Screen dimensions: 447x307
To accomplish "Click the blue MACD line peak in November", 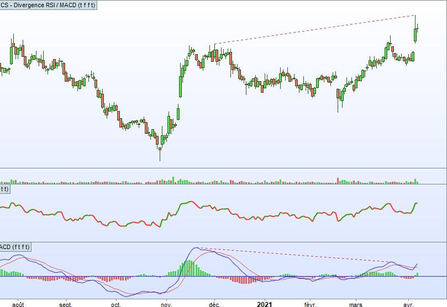I will (196, 248).
